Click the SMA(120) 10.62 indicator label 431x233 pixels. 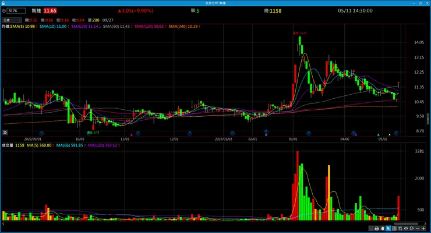[149, 27]
